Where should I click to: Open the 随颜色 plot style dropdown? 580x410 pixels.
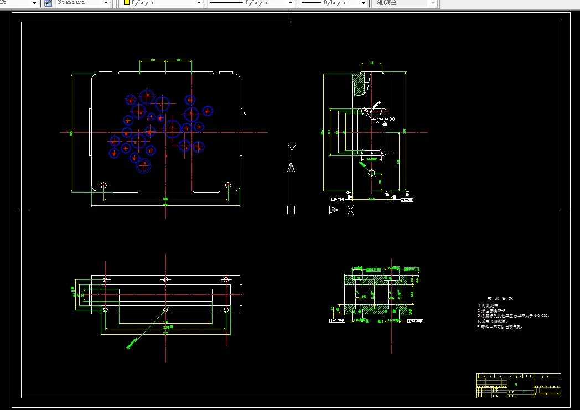pos(405,3)
